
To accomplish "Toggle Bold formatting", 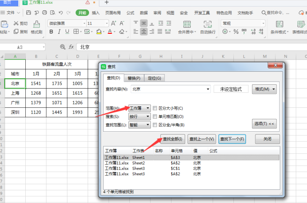I will pos(51,31).
